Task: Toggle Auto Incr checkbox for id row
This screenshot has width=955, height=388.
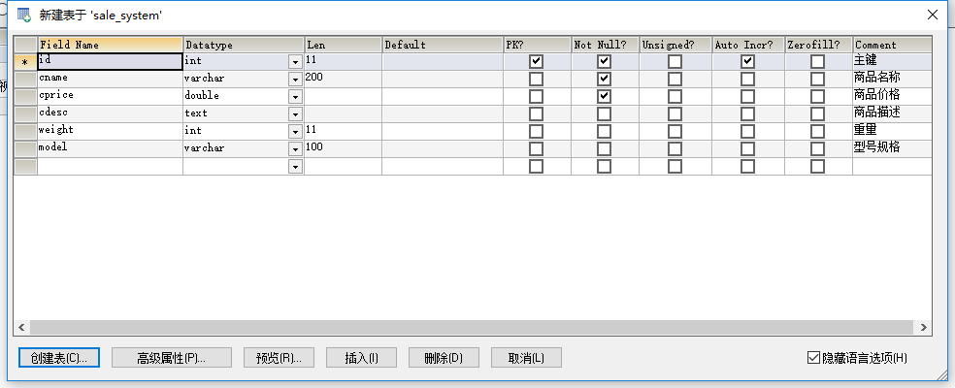Action: [x=747, y=61]
